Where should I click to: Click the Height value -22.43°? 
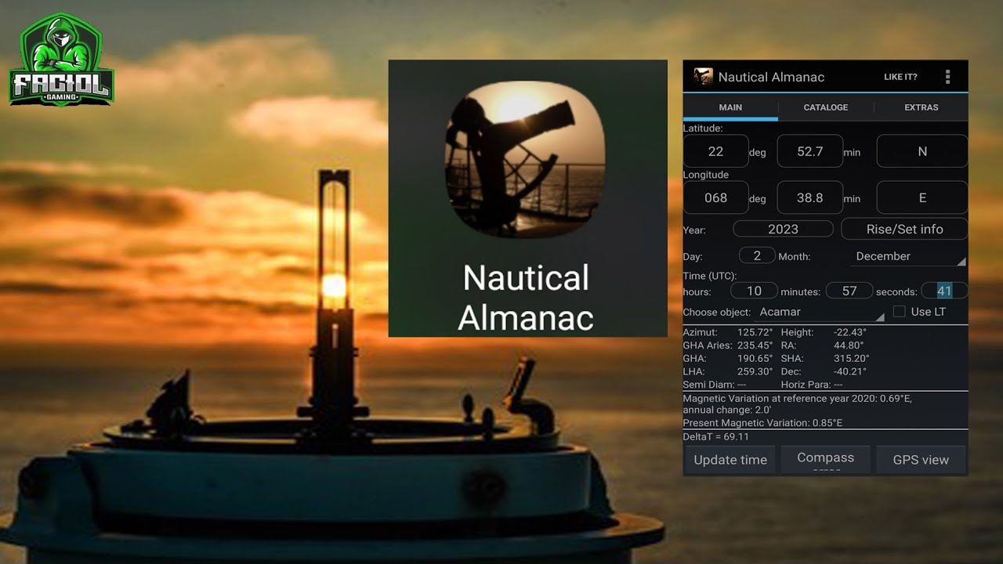click(849, 332)
